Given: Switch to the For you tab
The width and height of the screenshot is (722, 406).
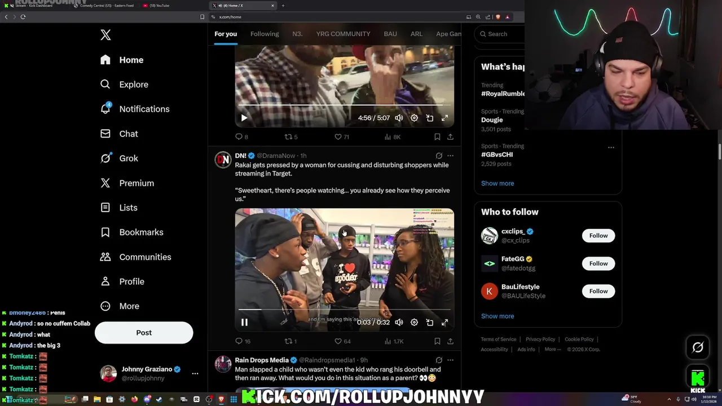Looking at the screenshot, I should click(x=226, y=34).
